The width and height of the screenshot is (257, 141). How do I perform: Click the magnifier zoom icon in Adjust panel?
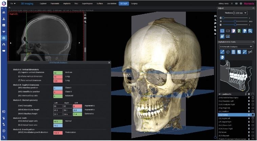coord(250,31)
